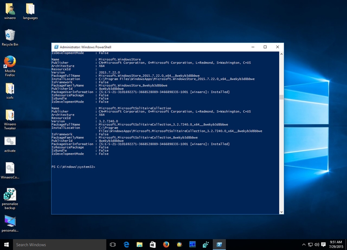Screen dimensions: 347x250
Task: Open Action Center from the system tray
Action: [x=323, y=245]
